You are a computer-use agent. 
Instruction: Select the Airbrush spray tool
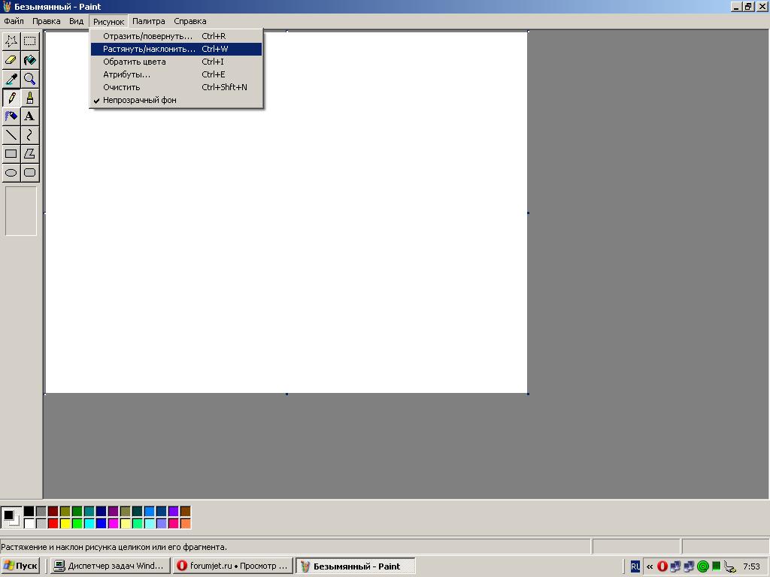click(11, 116)
